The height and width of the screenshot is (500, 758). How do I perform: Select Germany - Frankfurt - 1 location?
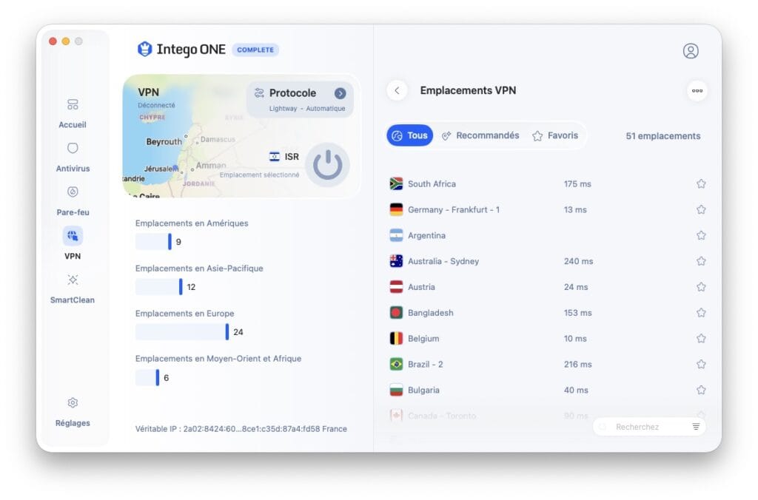[454, 209]
